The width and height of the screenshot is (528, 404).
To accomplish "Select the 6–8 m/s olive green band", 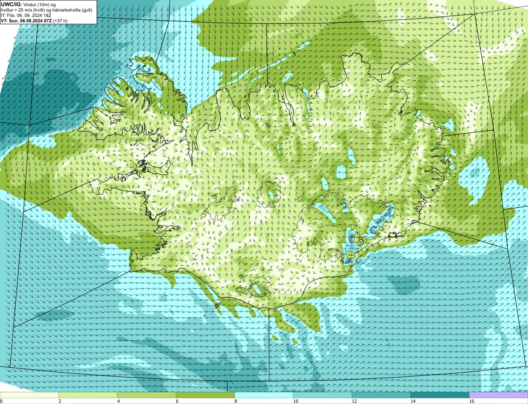I will pos(205,395).
